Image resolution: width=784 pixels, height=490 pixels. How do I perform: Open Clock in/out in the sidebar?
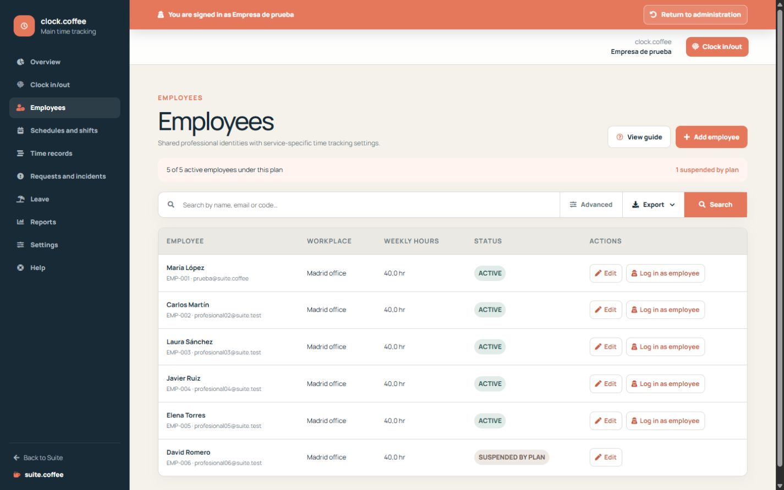[65, 85]
